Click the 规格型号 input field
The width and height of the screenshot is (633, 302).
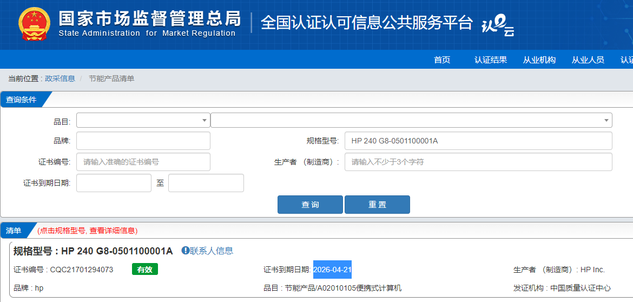tap(478, 141)
